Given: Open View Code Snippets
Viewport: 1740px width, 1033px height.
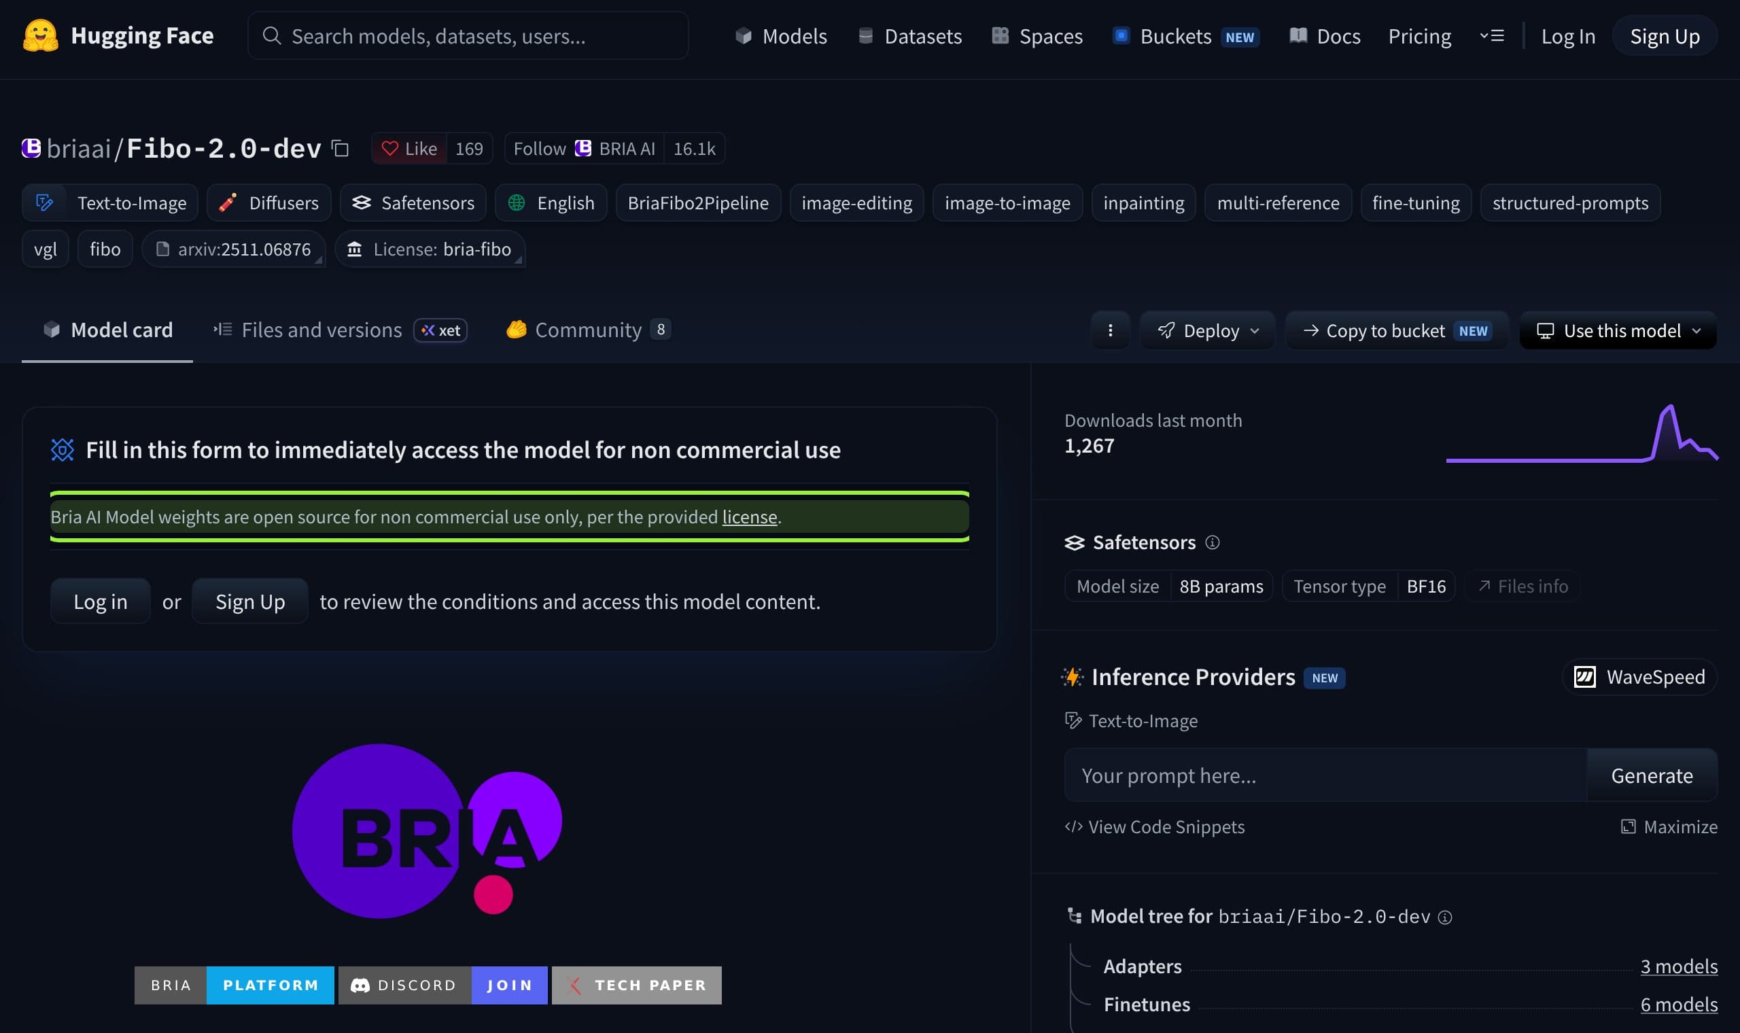Looking at the screenshot, I should pos(1155,826).
